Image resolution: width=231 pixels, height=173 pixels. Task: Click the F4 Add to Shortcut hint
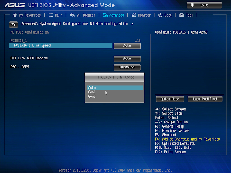point(187,139)
